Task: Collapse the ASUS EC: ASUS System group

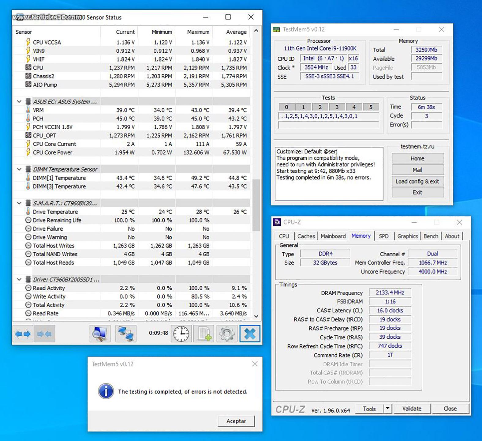Action: 19,101
